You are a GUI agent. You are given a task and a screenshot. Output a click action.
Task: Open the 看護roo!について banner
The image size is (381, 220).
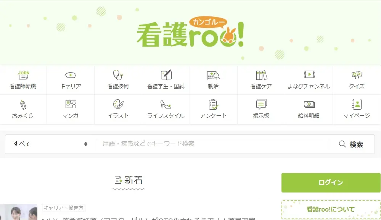[x=331, y=209]
